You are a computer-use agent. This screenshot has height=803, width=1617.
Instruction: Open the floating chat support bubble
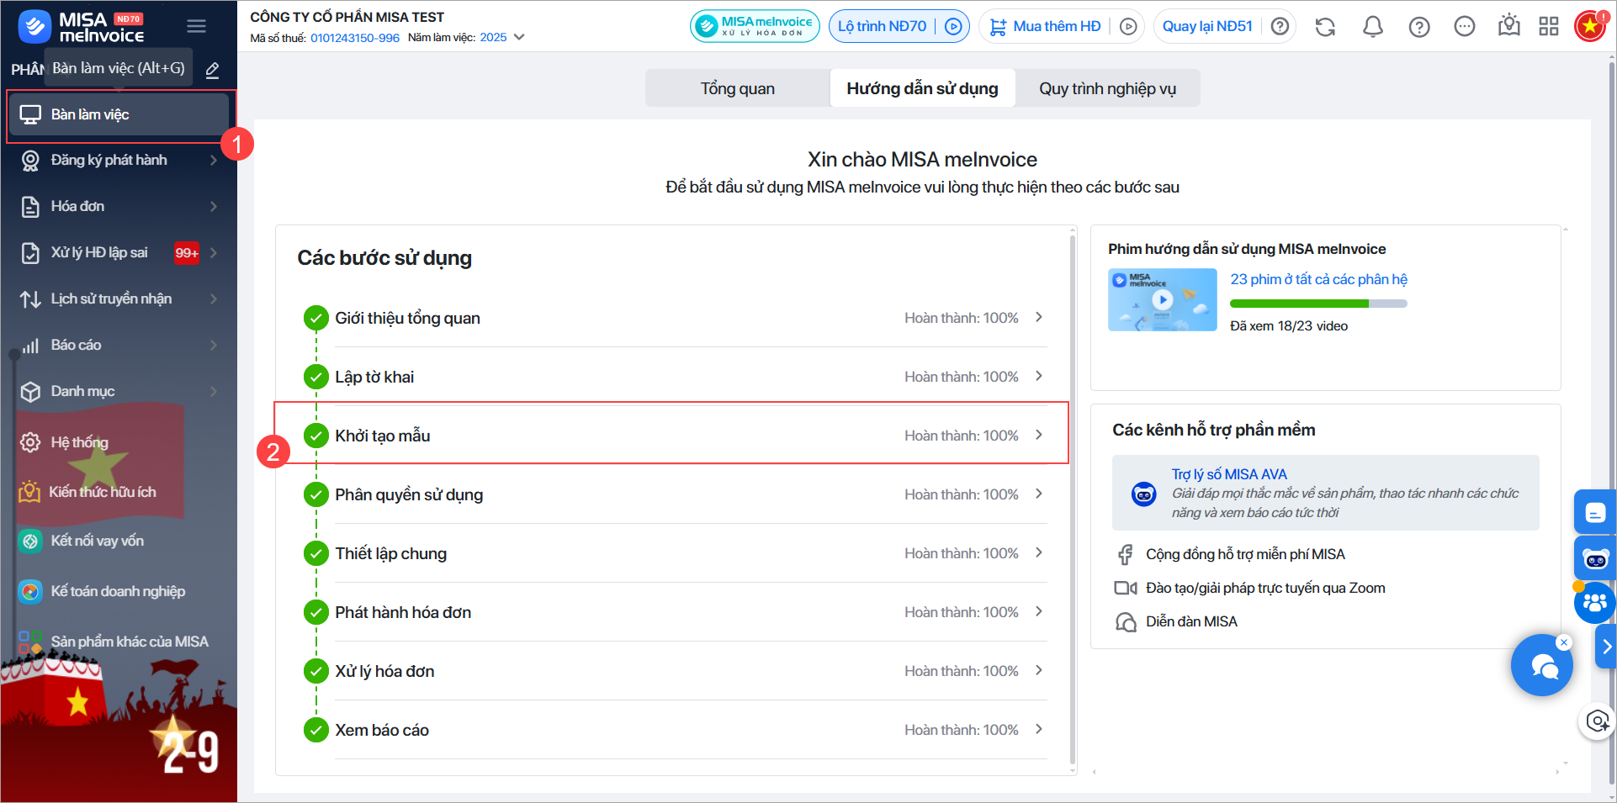(x=1541, y=666)
